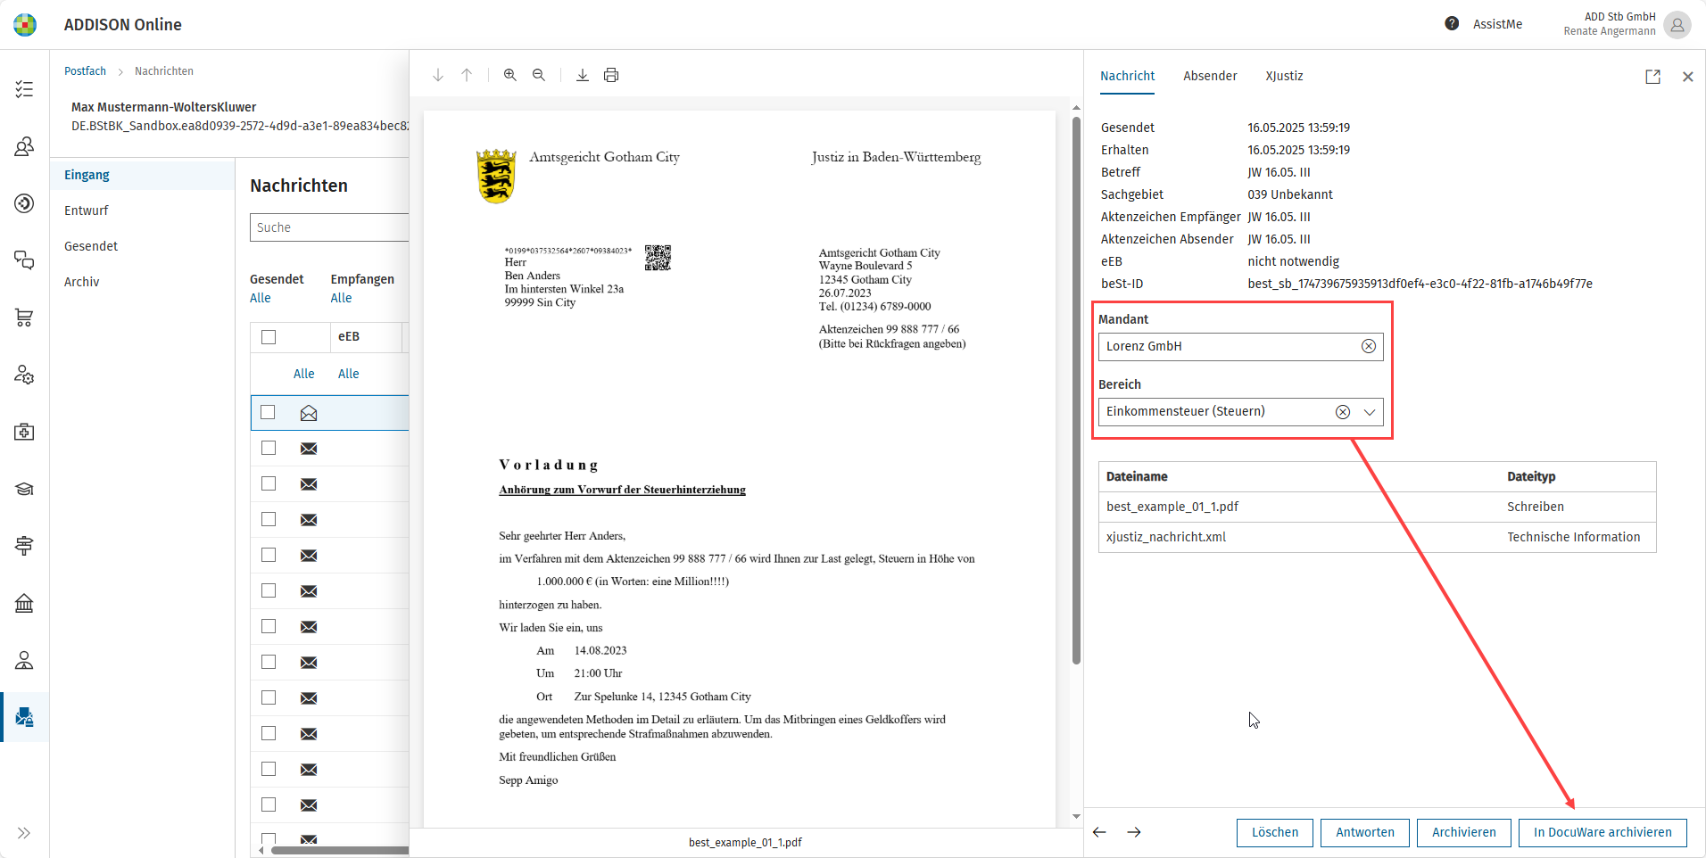This screenshot has height=858, width=1706.
Task: Click the message list horizontal scrollbar
Action: (x=340, y=851)
